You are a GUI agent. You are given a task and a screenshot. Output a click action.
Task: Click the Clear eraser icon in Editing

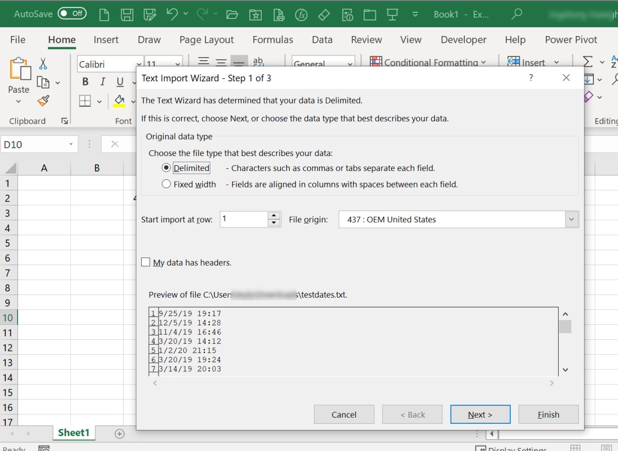pyautogui.click(x=588, y=96)
